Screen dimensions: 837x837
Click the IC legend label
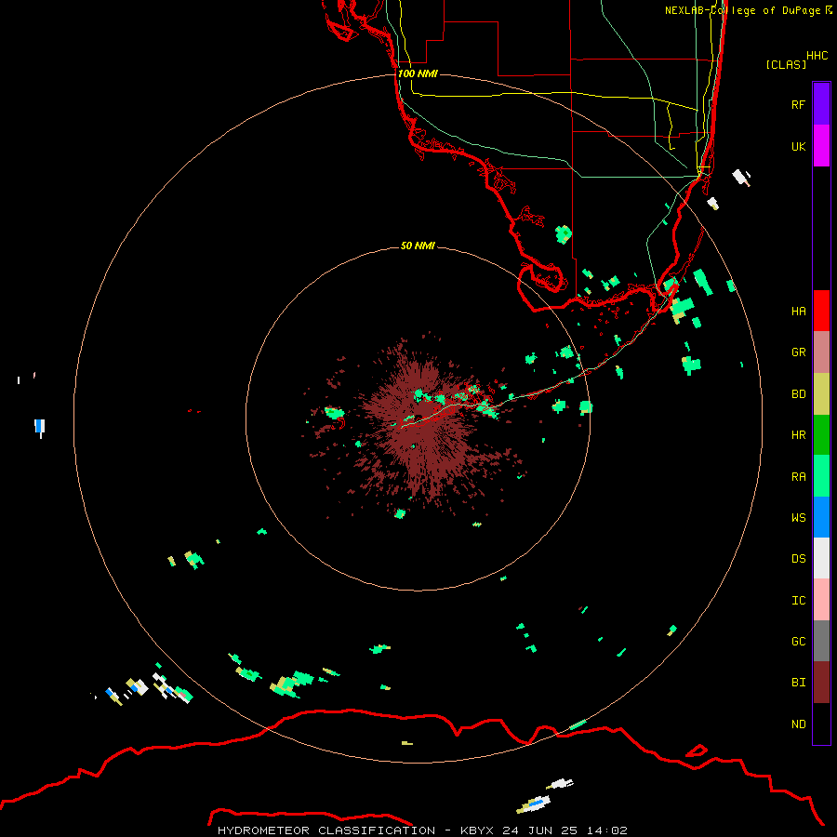pos(798,601)
